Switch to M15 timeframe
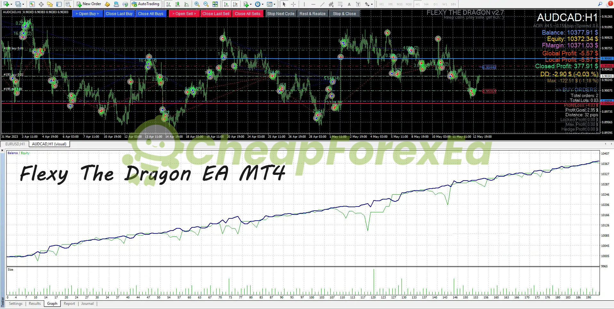The height and width of the screenshot is (309, 614). click(399, 4)
